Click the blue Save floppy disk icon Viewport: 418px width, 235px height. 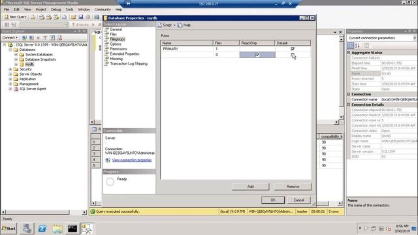(x=80, y=17)
